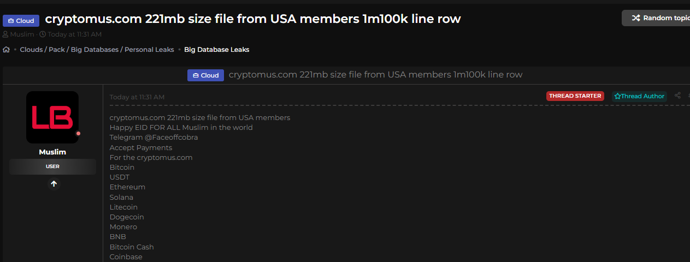
Task: Click the home icon in the breadcrumb
Action: (x=7, y=50)
